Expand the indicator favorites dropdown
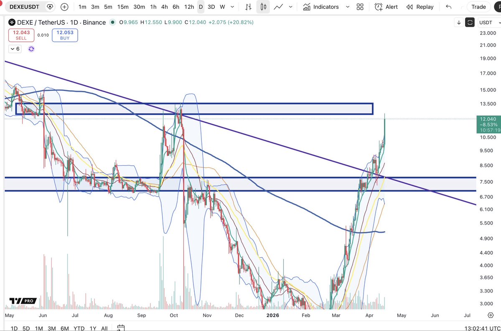The width and height of the screenshot is (501, 331). [348, 7]
